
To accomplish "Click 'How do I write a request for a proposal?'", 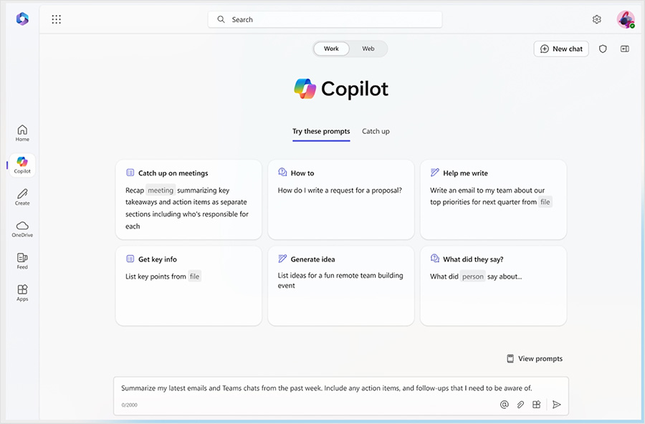I will pyautogui.click(x=340, y=191).
